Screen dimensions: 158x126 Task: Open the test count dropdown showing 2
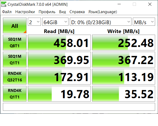tap(34, 22)
